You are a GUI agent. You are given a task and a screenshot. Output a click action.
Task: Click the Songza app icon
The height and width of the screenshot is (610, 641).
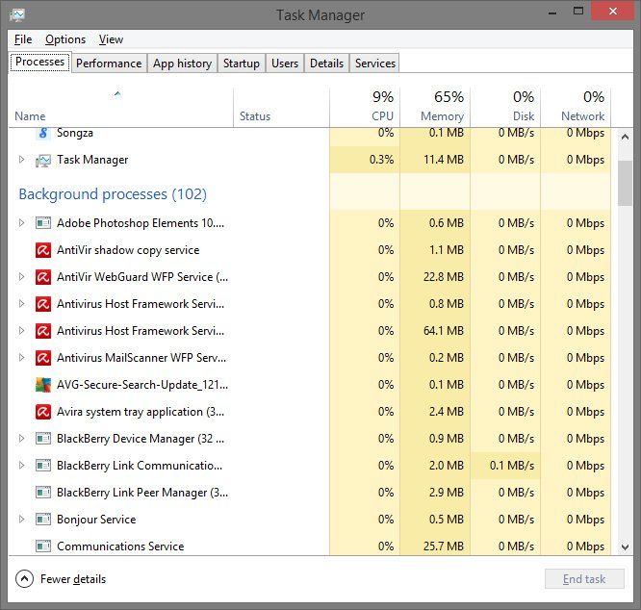click(43, 133)
